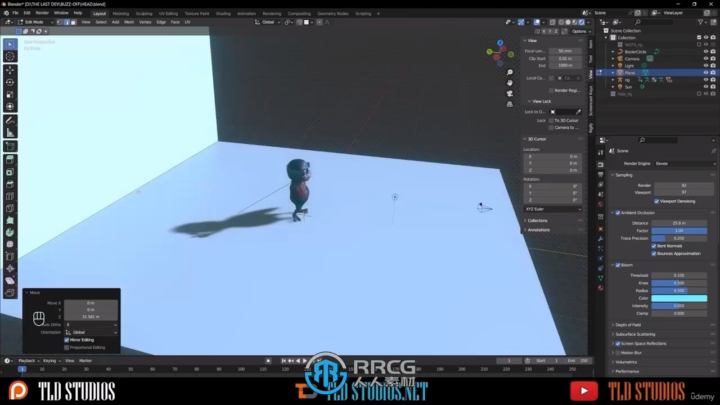Image resolution: width=720 pixels, height=405 pixels.
Task: Expand the Subsurface Scattering panel
Action: point(634,334)
